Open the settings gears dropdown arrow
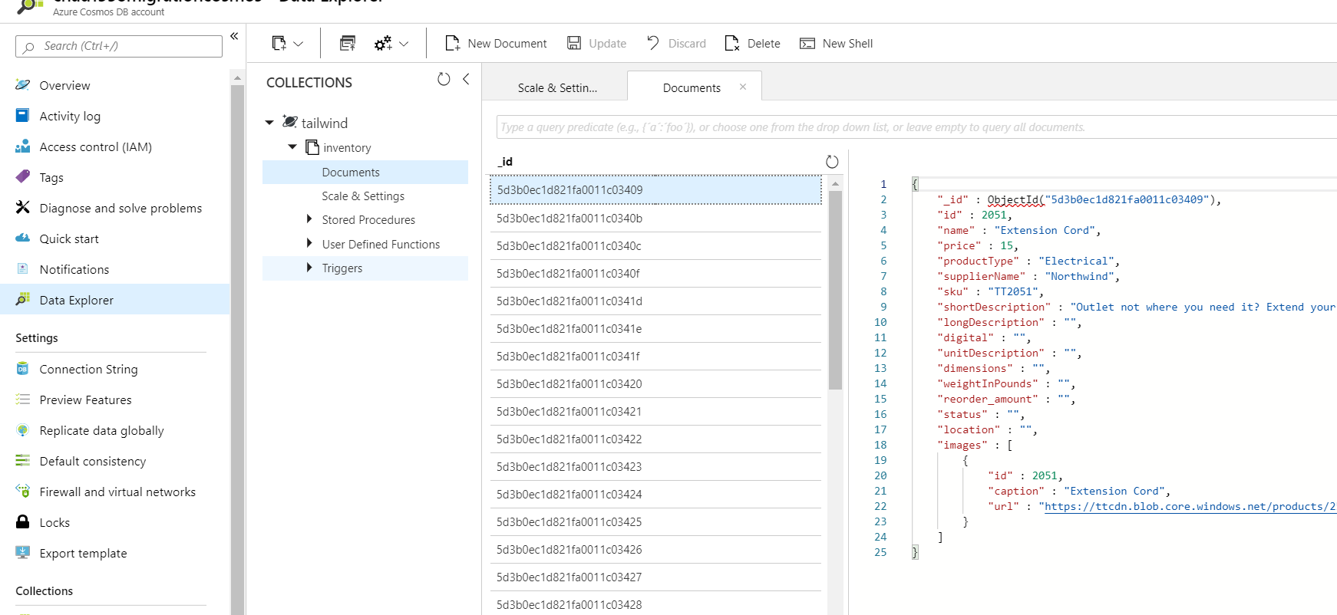 404,44
